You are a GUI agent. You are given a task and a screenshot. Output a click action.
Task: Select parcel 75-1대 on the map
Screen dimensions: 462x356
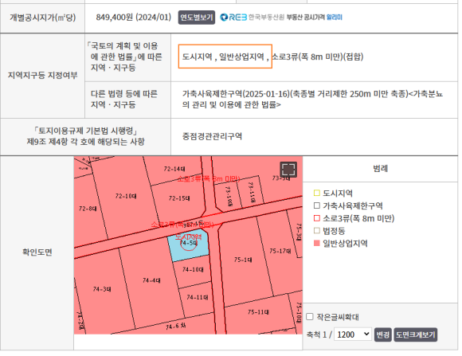click(x=243, y=260)
